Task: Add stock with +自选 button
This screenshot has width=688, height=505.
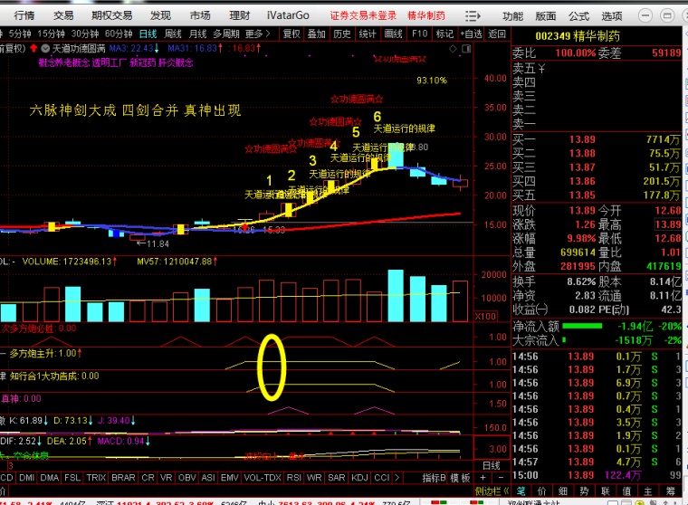Action: (x=472, y=33)
